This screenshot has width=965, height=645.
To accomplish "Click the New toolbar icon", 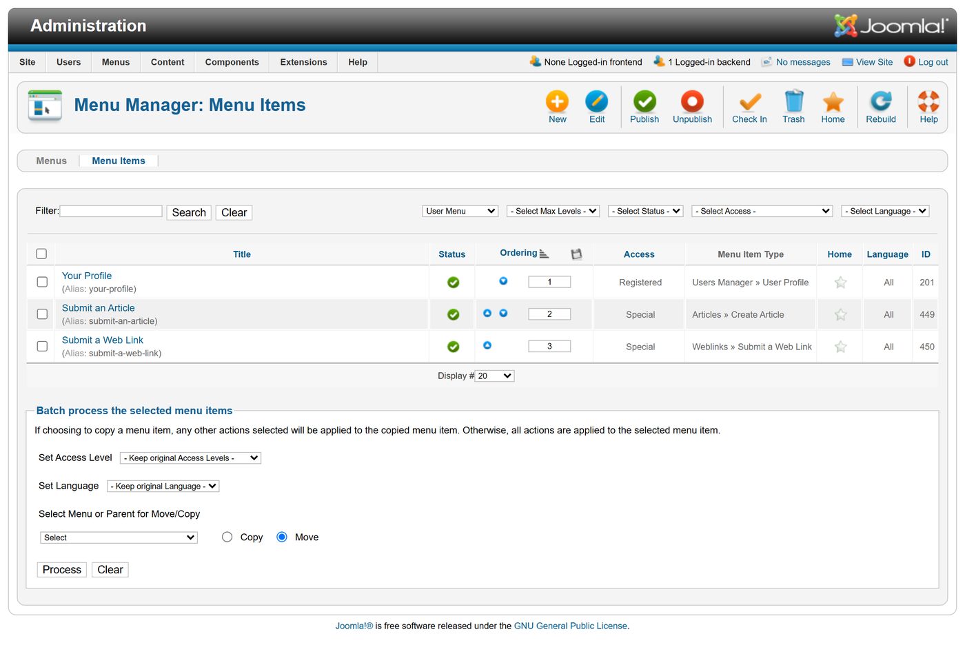I will pos(557,102).
